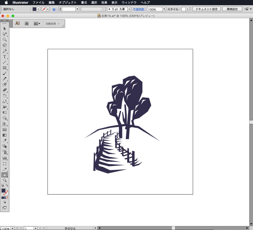This screenshot has width=253, height=230.
Task: Open the オブジェクト menu
Action: pos(68,3)
